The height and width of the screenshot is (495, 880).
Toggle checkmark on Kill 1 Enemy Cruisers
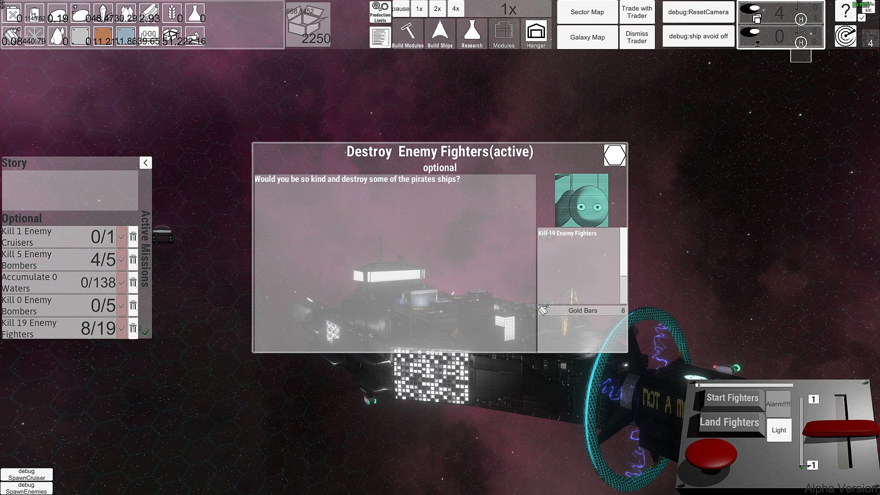121,237
